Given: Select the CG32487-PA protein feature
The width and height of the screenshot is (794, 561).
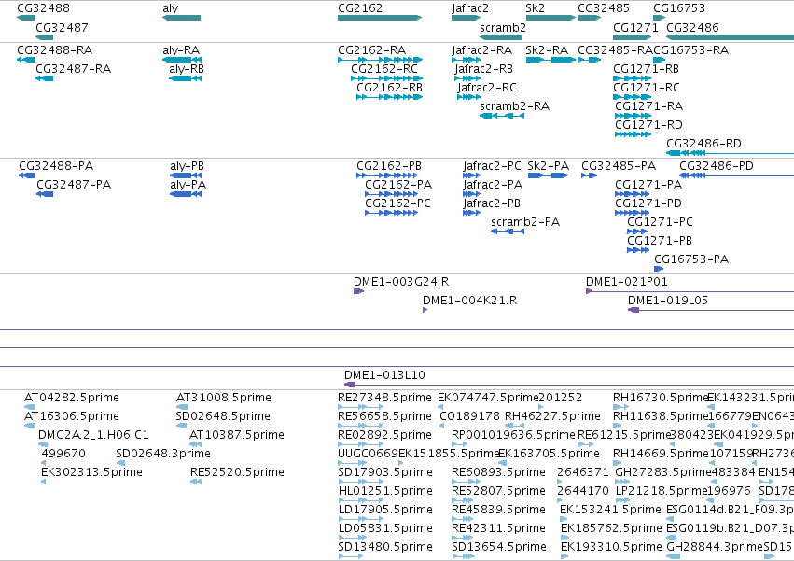Looking at the screenshot, I should tap(45, 194).
